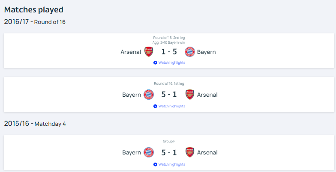Image resolution: width=336 pixels, height=172 pixels.
Task: Click Arsenal crest in the 2nd leg match
Action: 148,52
